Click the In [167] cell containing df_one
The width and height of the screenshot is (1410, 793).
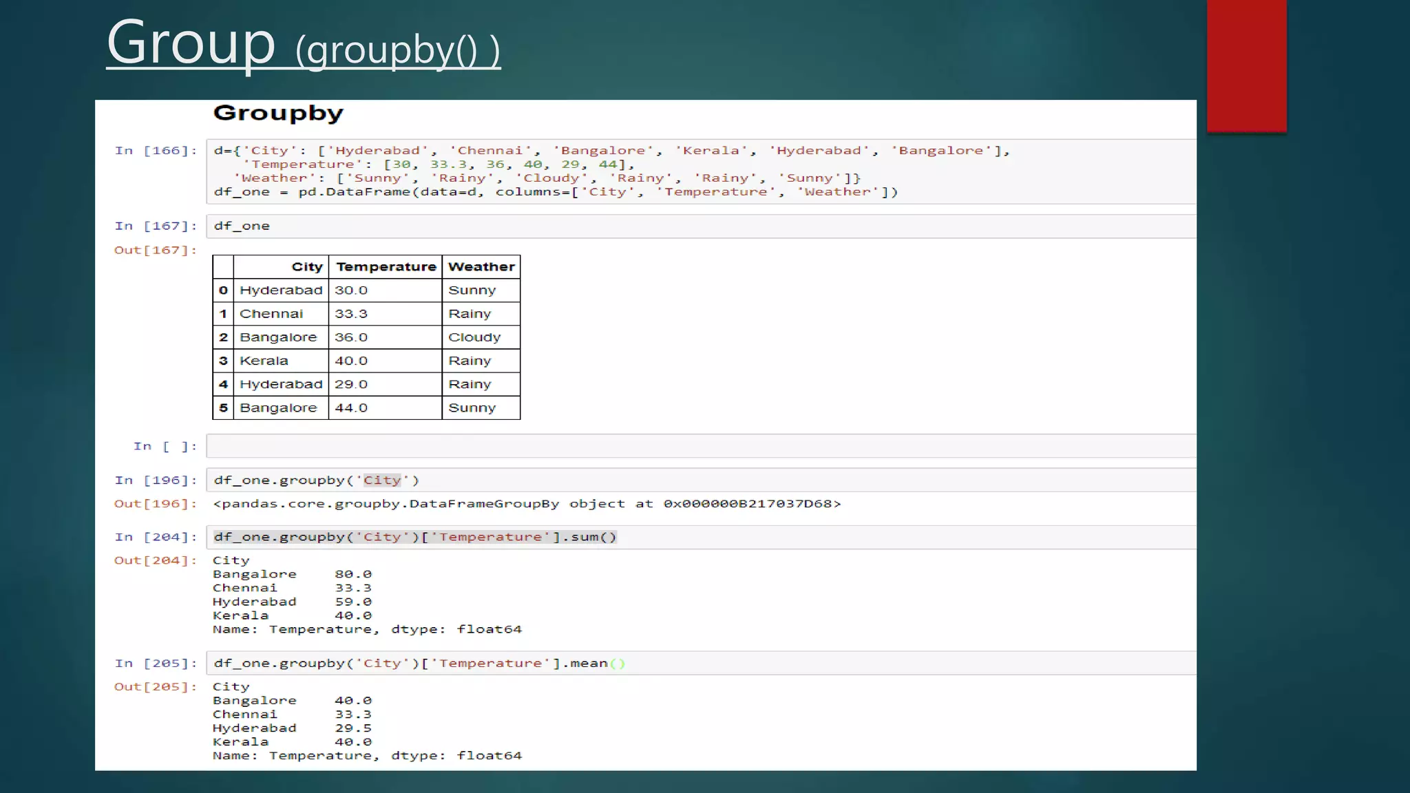point(701,226)
